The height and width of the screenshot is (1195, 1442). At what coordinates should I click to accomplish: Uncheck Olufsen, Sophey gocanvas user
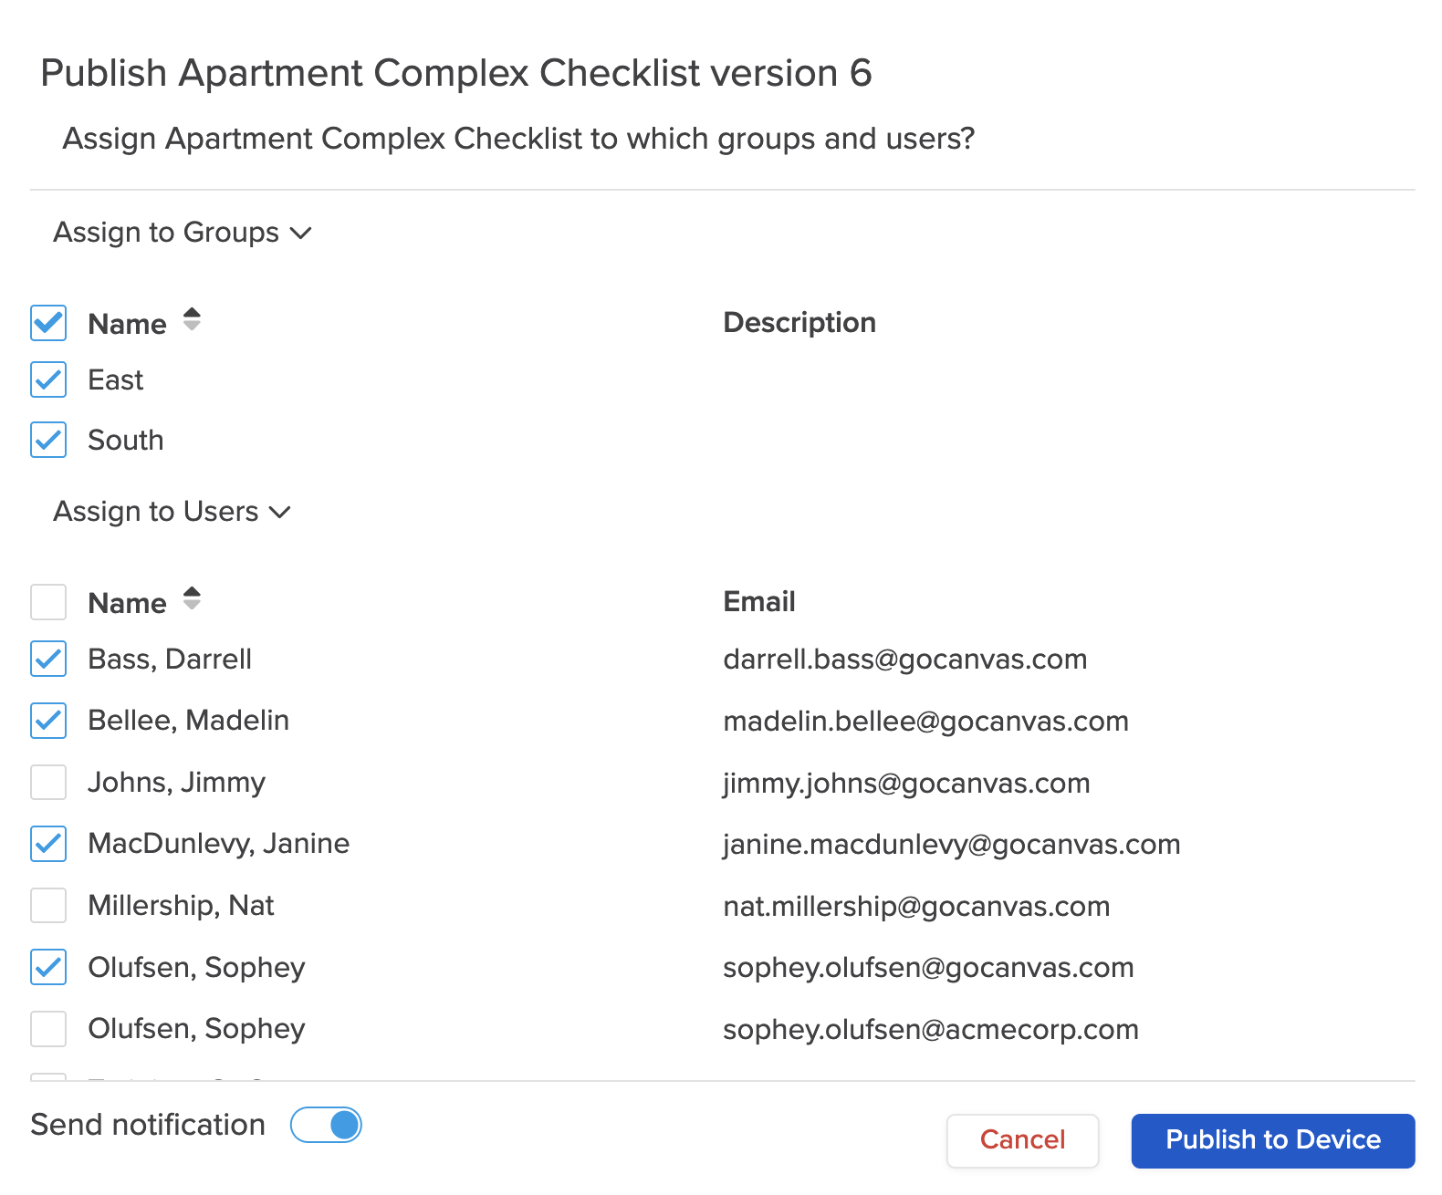48,967
